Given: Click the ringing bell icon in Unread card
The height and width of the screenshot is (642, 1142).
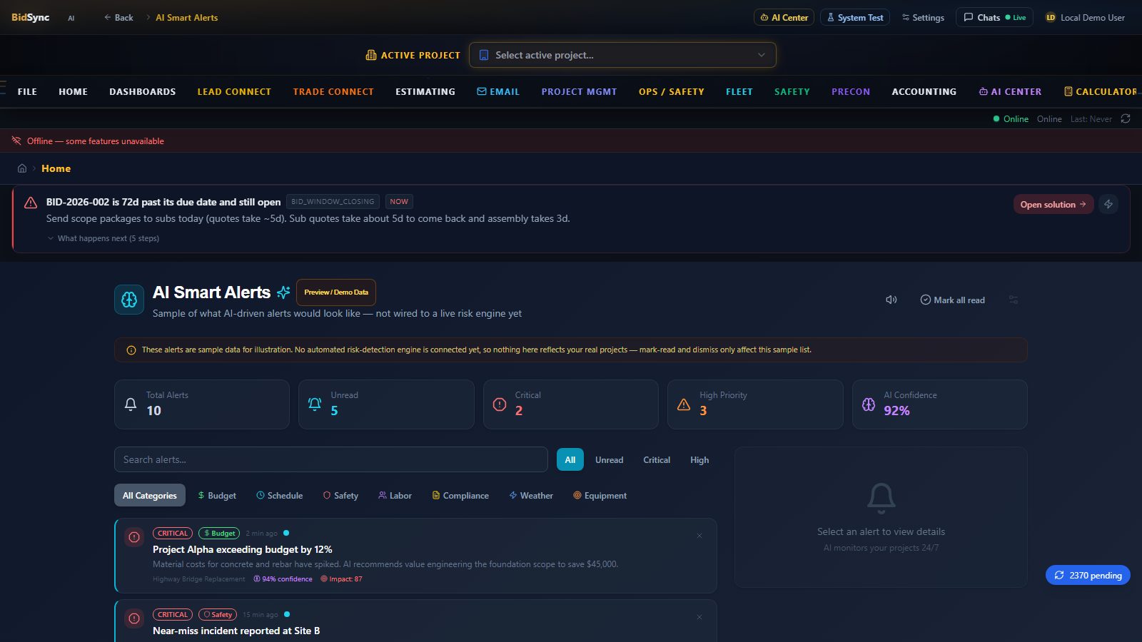Looking at the screenshot, I should 315,404.
